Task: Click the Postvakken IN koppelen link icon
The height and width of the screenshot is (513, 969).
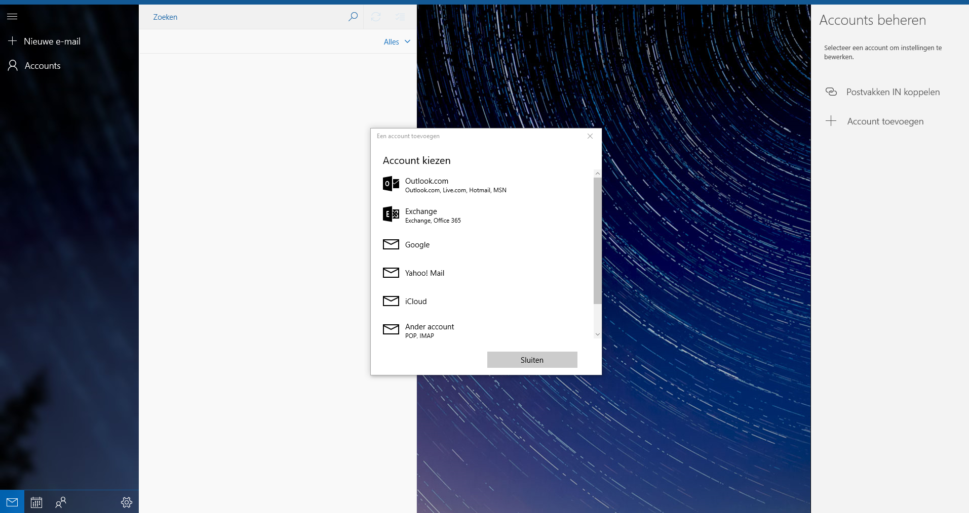Action: [x=831, y=92]
